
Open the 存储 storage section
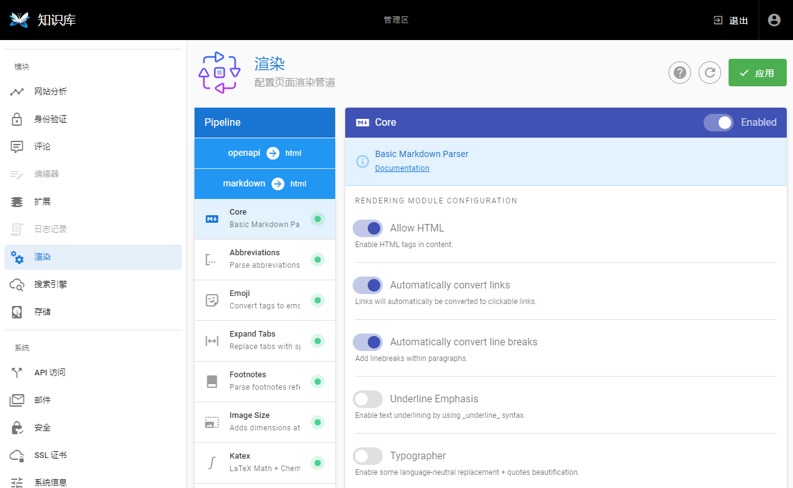pyautogui.click(x=43, y=312)
